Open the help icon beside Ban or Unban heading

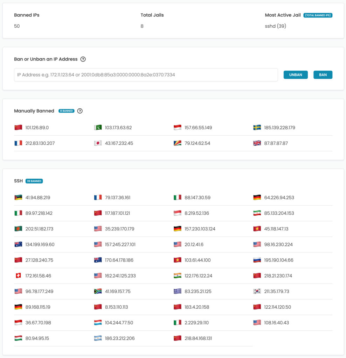(83, 59)
